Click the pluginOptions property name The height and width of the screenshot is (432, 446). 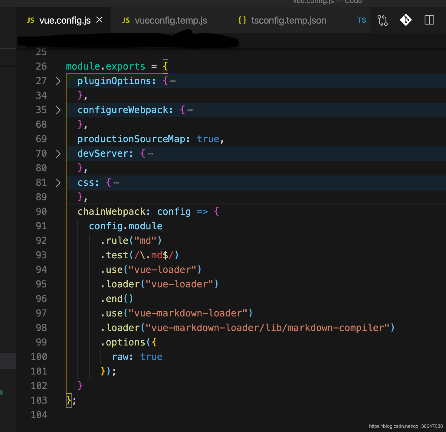point(114,81)
